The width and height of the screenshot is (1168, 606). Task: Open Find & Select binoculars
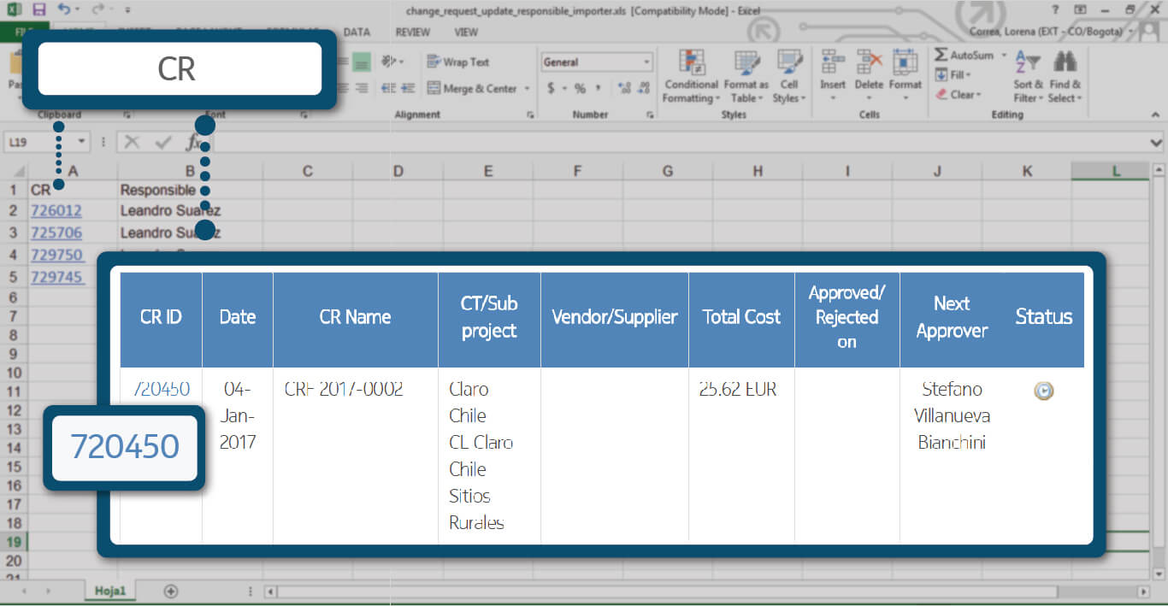(1065, 75)
